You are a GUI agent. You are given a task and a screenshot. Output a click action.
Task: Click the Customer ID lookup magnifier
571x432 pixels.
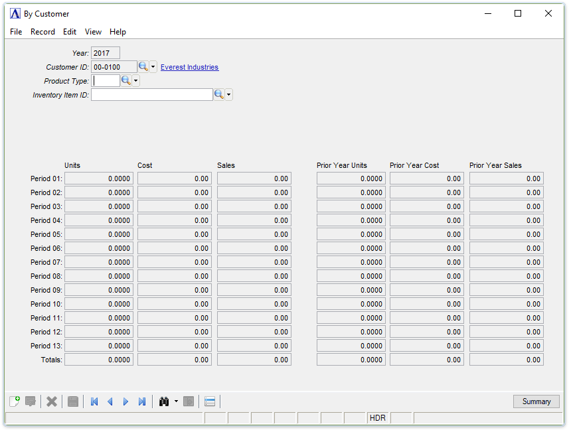143,67
